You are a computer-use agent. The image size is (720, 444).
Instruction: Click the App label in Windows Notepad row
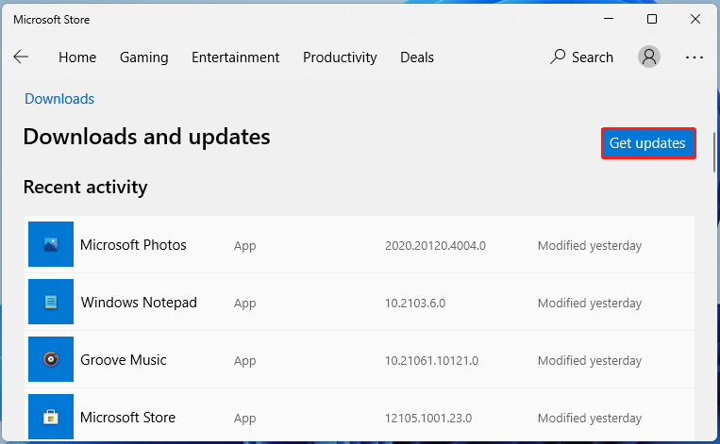[244, 304]
